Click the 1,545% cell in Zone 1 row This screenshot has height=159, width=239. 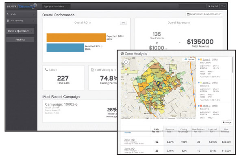[213, 142]
